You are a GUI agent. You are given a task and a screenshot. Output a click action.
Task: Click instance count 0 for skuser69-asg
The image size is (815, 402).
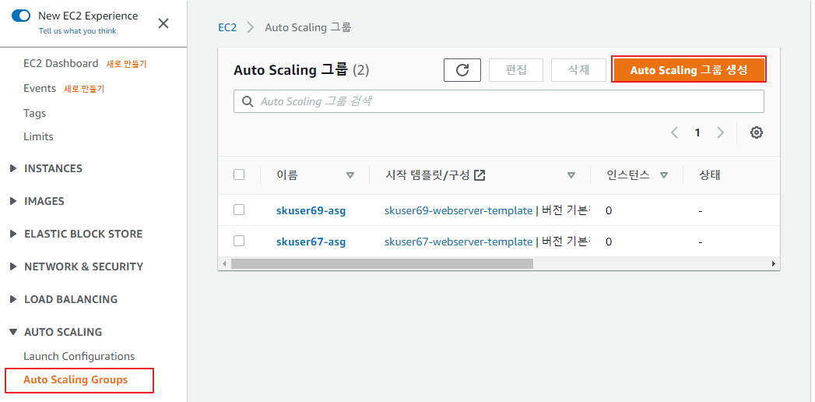(x=609, y=211)
